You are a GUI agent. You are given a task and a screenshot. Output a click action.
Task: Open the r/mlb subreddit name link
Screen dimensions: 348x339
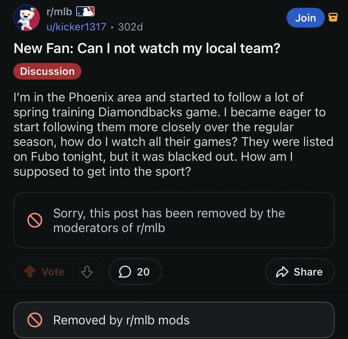pyautogui.click(x=59, y=12)
